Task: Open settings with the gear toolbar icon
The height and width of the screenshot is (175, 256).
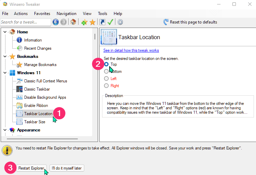Action: 120,22
